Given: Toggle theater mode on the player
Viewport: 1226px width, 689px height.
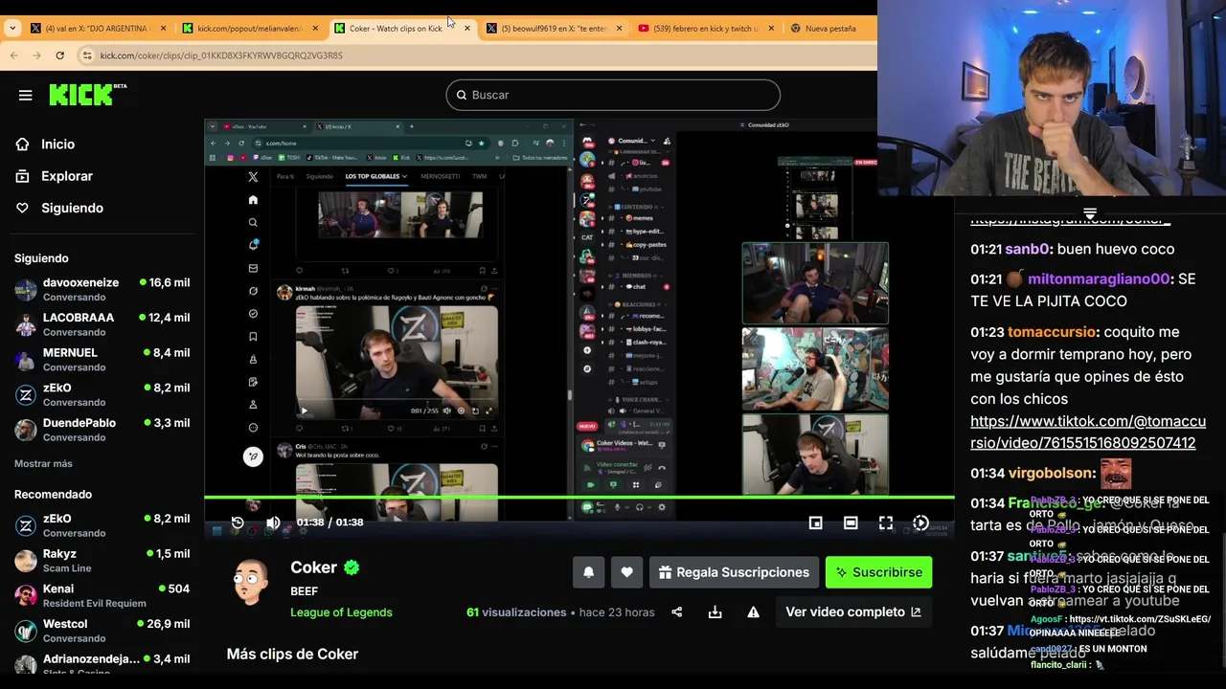Looking at the screenshot, I should [851, 522].
